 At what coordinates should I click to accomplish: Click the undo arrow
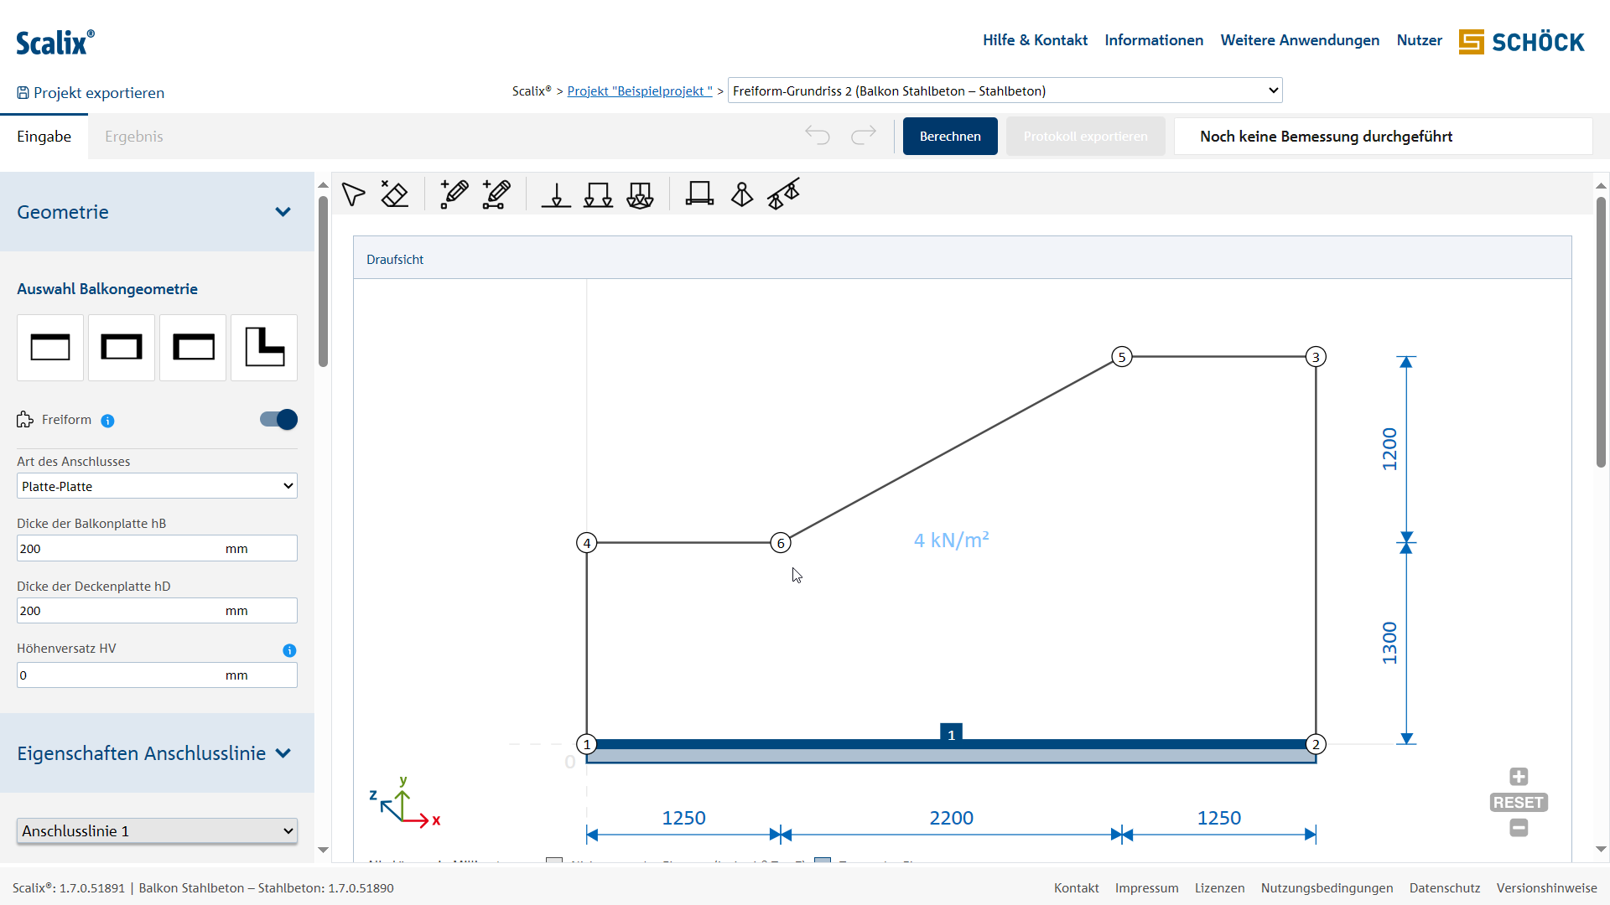(818, 135)
